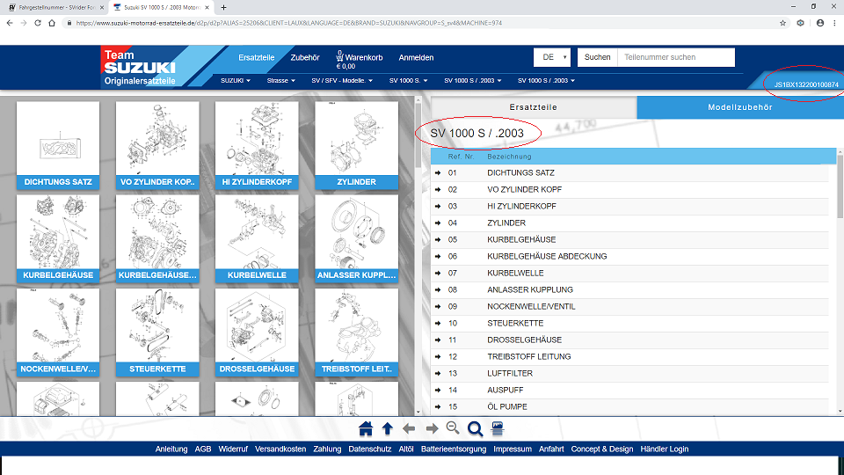
Task: Expand the last SV 1000 S / .2003 dropdown
Action: [x=546, y=80]
